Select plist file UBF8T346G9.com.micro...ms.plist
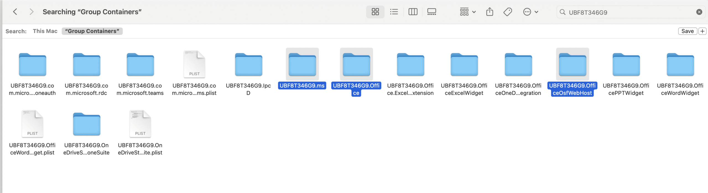The width and height of the screenshot is (708, 193). point(194,64)
